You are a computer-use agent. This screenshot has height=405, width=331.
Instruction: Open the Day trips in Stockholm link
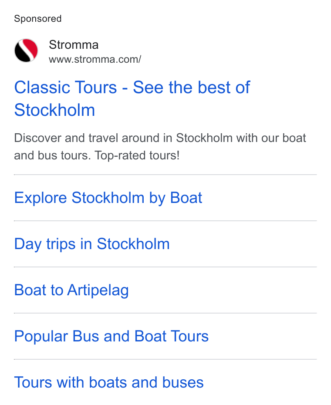[92, 244]
